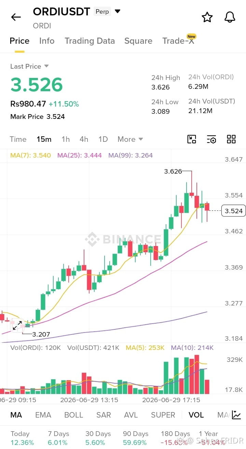Open price alerts via bell icon
This screenshot has width=246, height=449.
(x=230, y=17)
